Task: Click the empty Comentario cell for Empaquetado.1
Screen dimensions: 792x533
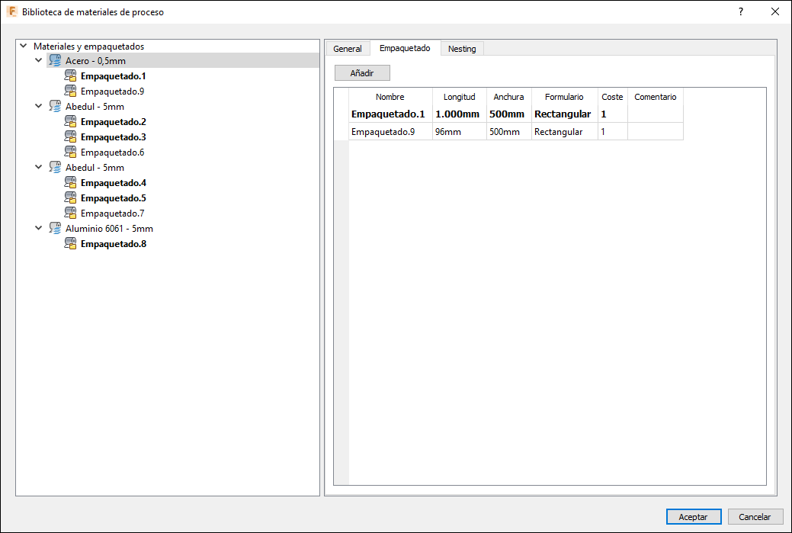Action: (656, 114)
